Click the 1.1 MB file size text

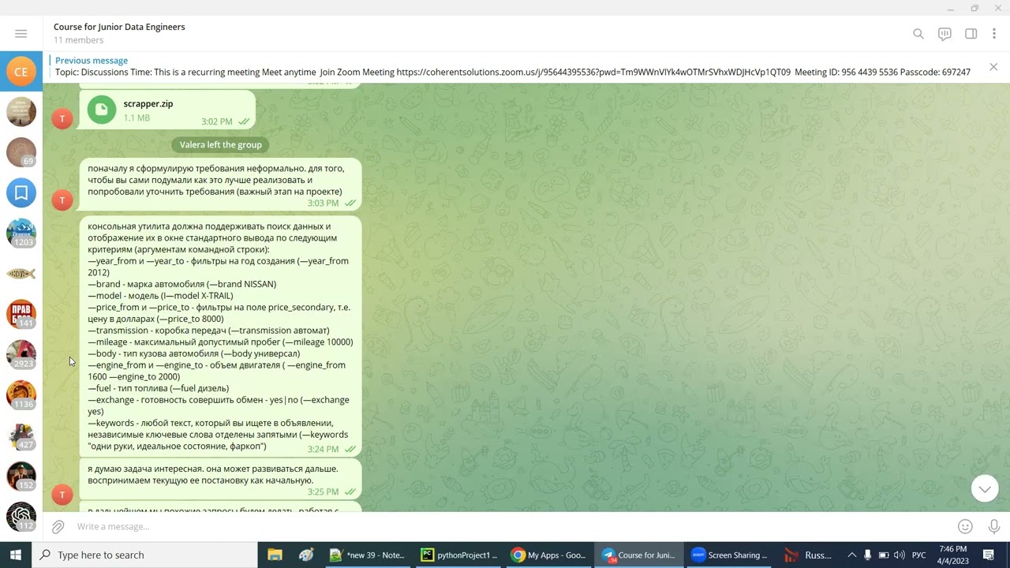[x=137, y=118]
